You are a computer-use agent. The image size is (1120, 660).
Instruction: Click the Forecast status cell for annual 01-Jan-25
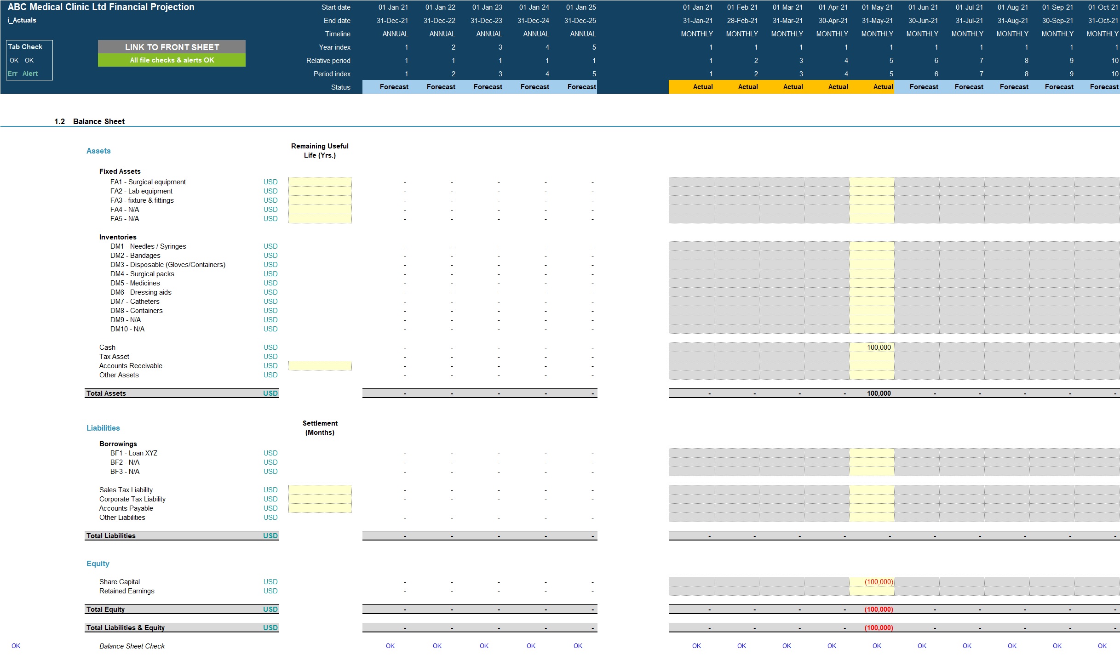[574, 87]
